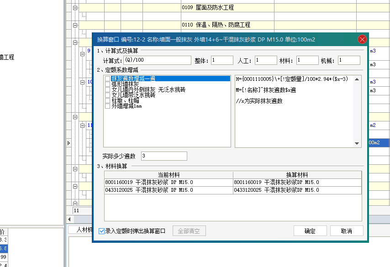
Task: Click the 机械 coefficient field
Action: [349, 60]
